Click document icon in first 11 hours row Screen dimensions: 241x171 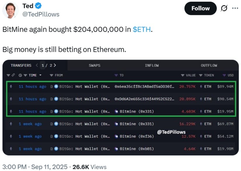coord(51,87)
